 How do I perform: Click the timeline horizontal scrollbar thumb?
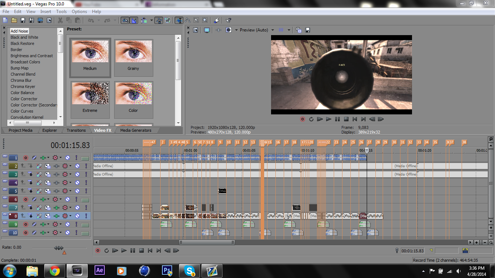point(207,243)
